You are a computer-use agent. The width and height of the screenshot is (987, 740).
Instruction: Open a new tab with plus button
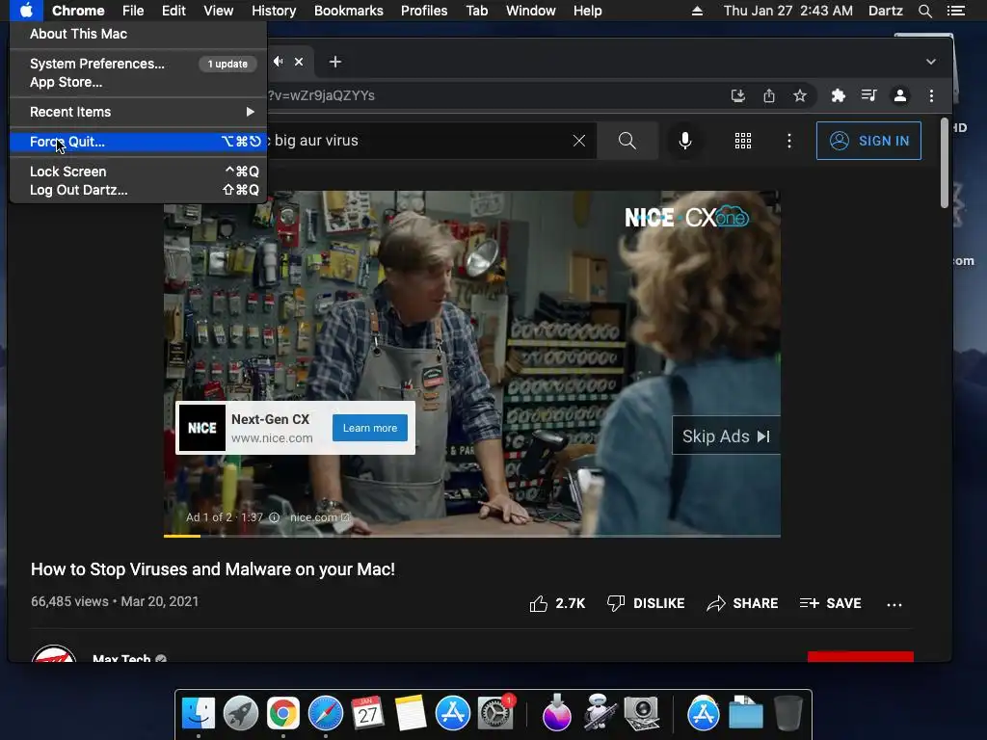[335, 62]
